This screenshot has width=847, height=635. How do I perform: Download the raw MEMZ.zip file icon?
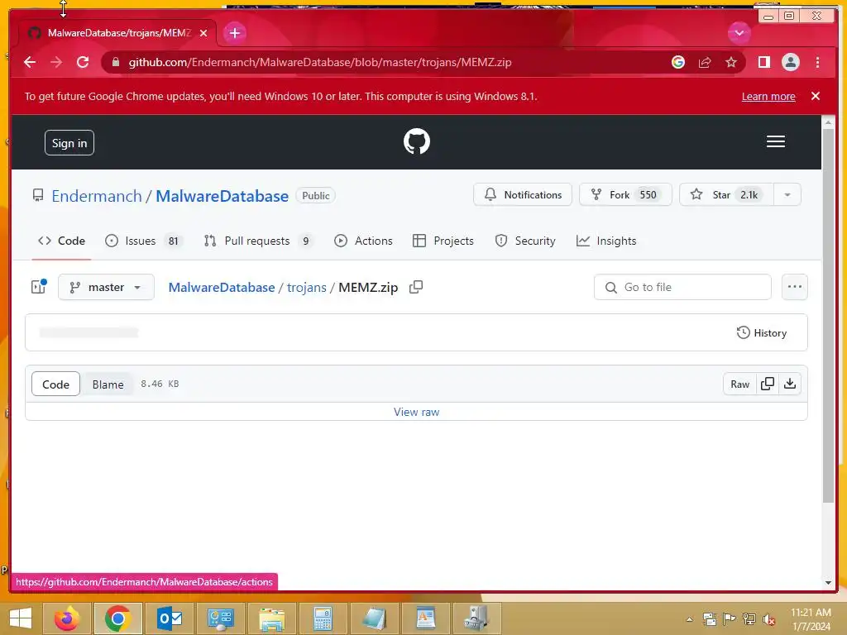point(790,384)
